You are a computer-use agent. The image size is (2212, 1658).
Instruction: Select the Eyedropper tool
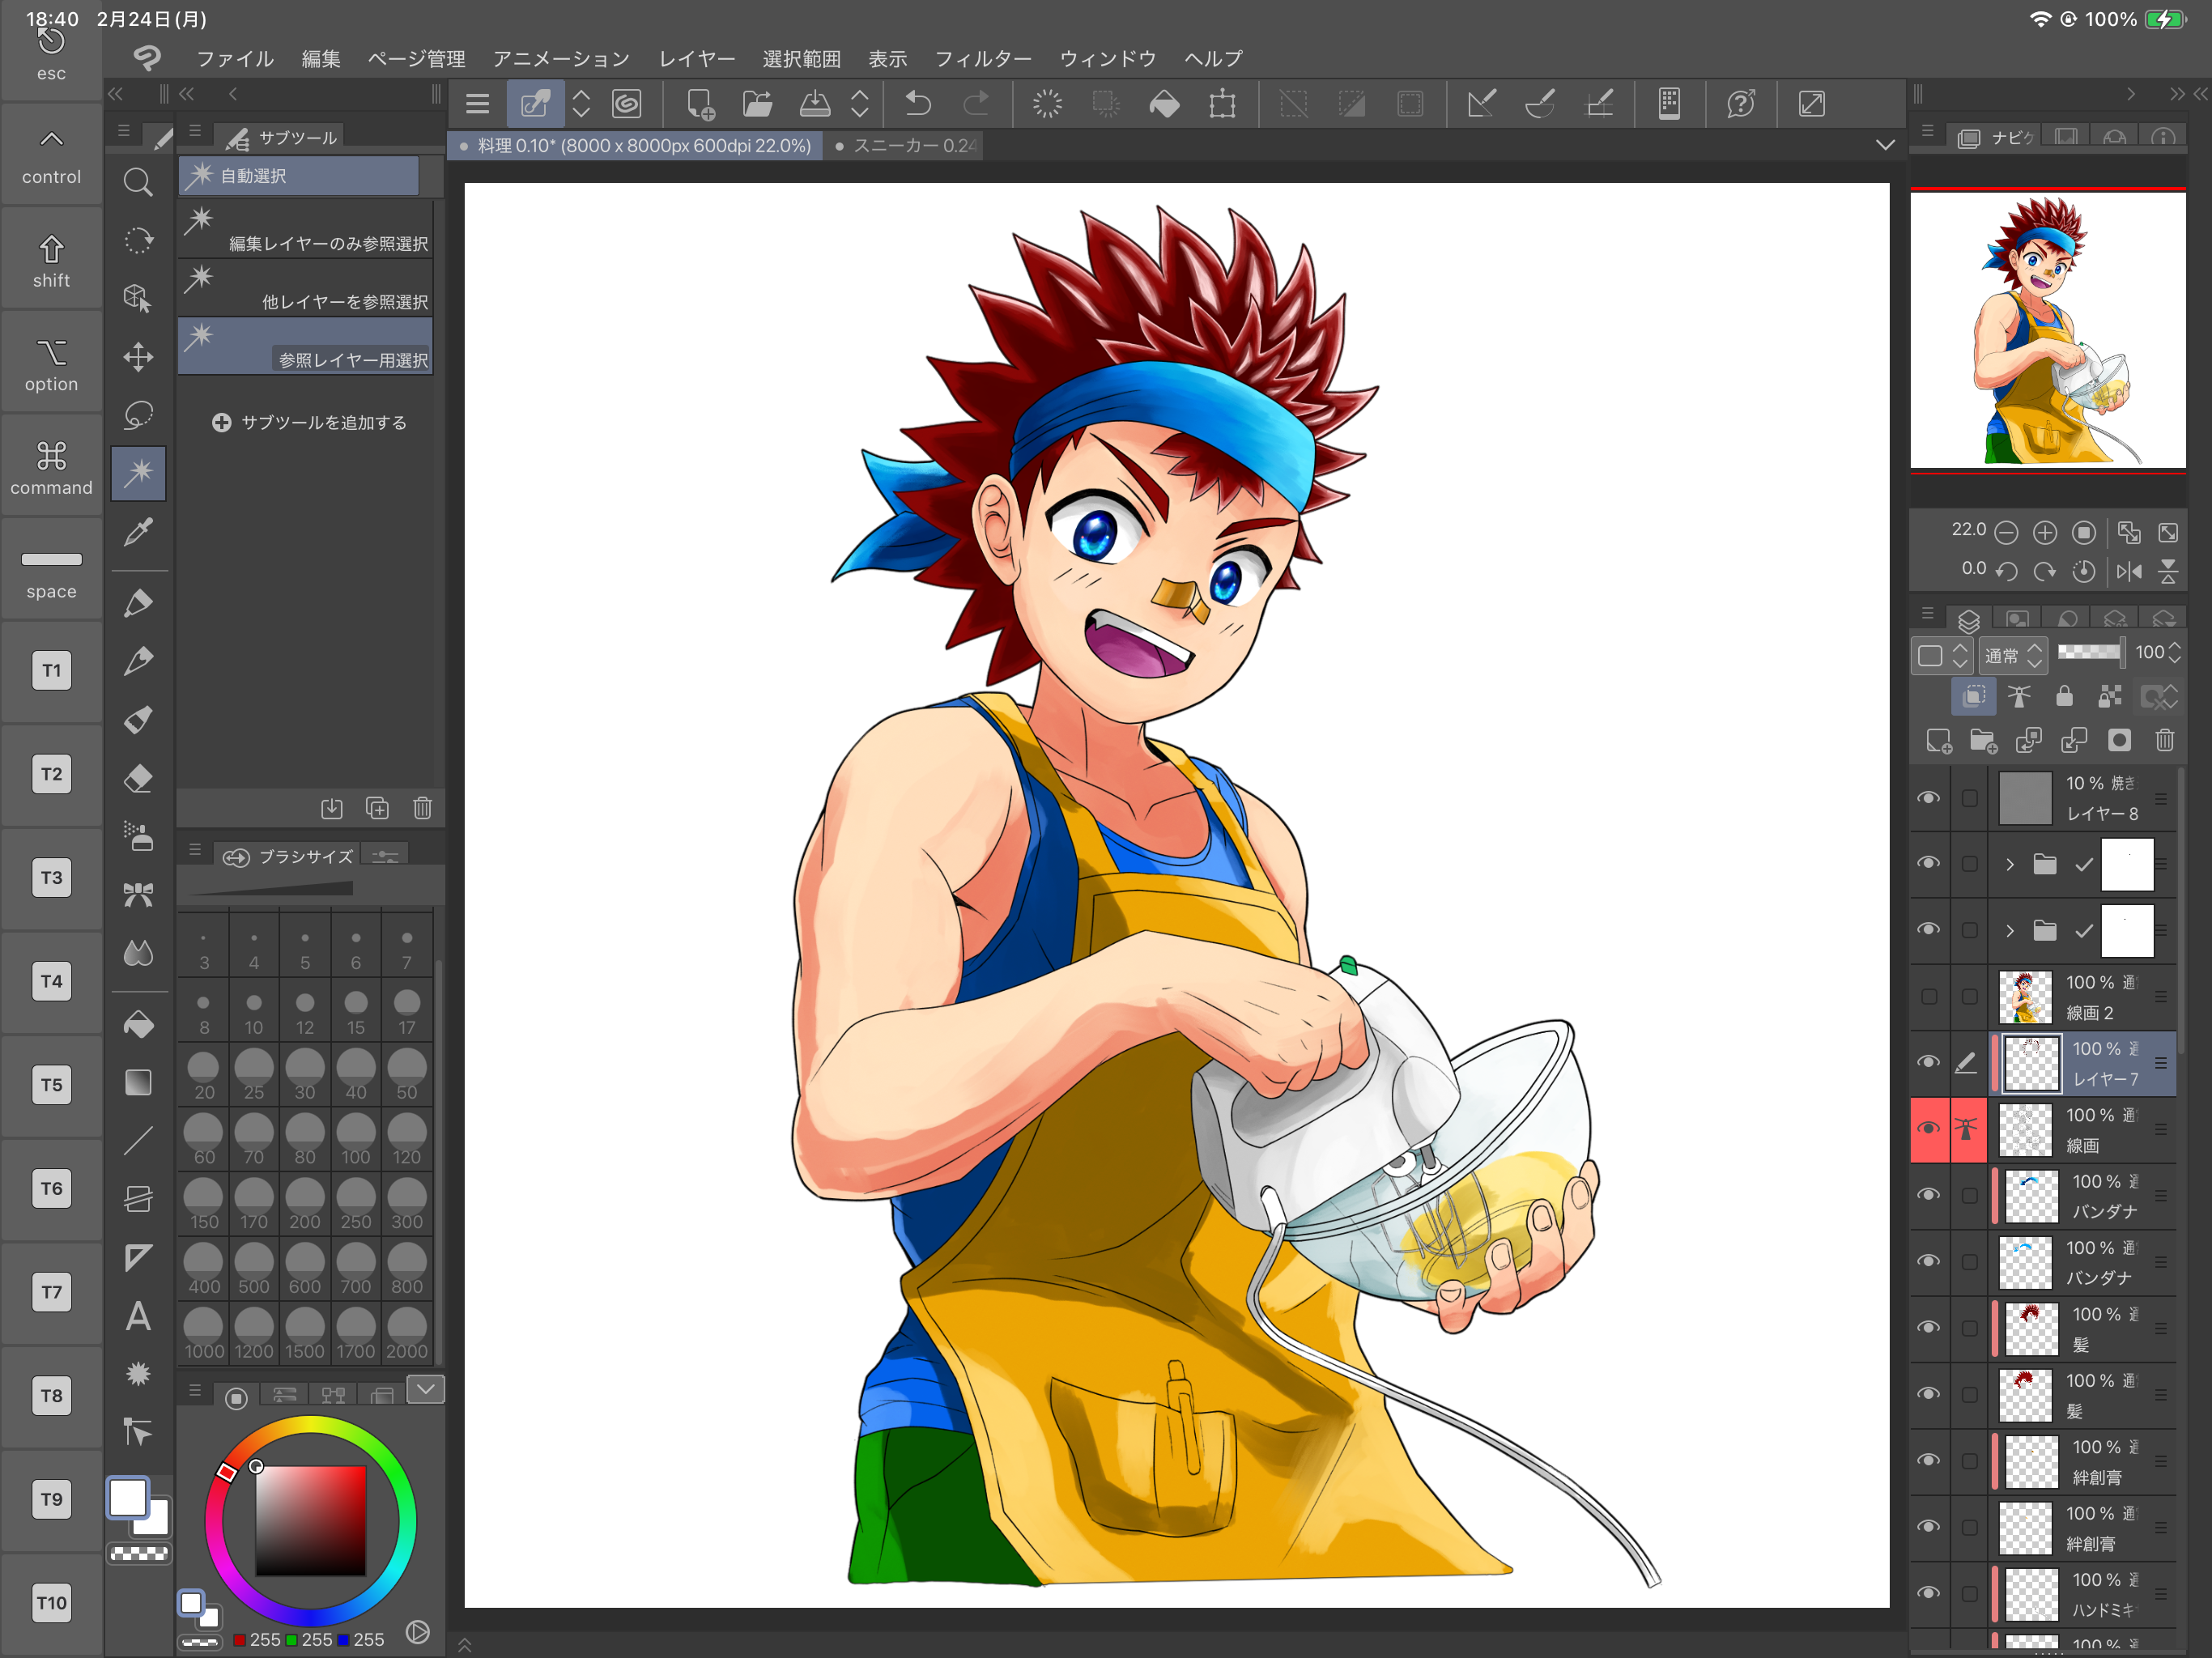tap(138, 531)
